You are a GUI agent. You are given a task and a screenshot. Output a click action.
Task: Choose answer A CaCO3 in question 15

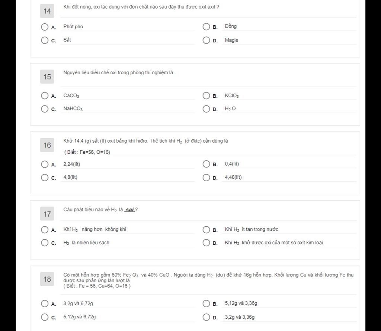tap(45, 95)
